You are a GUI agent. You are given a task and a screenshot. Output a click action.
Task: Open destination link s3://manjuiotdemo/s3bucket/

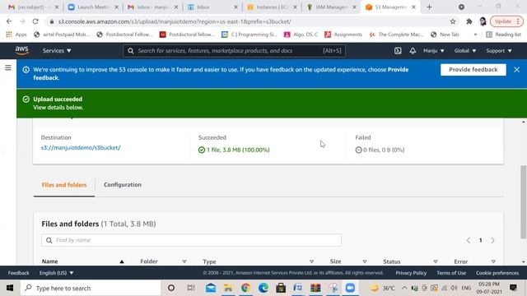pyautogui.click(x=81, y=148)
